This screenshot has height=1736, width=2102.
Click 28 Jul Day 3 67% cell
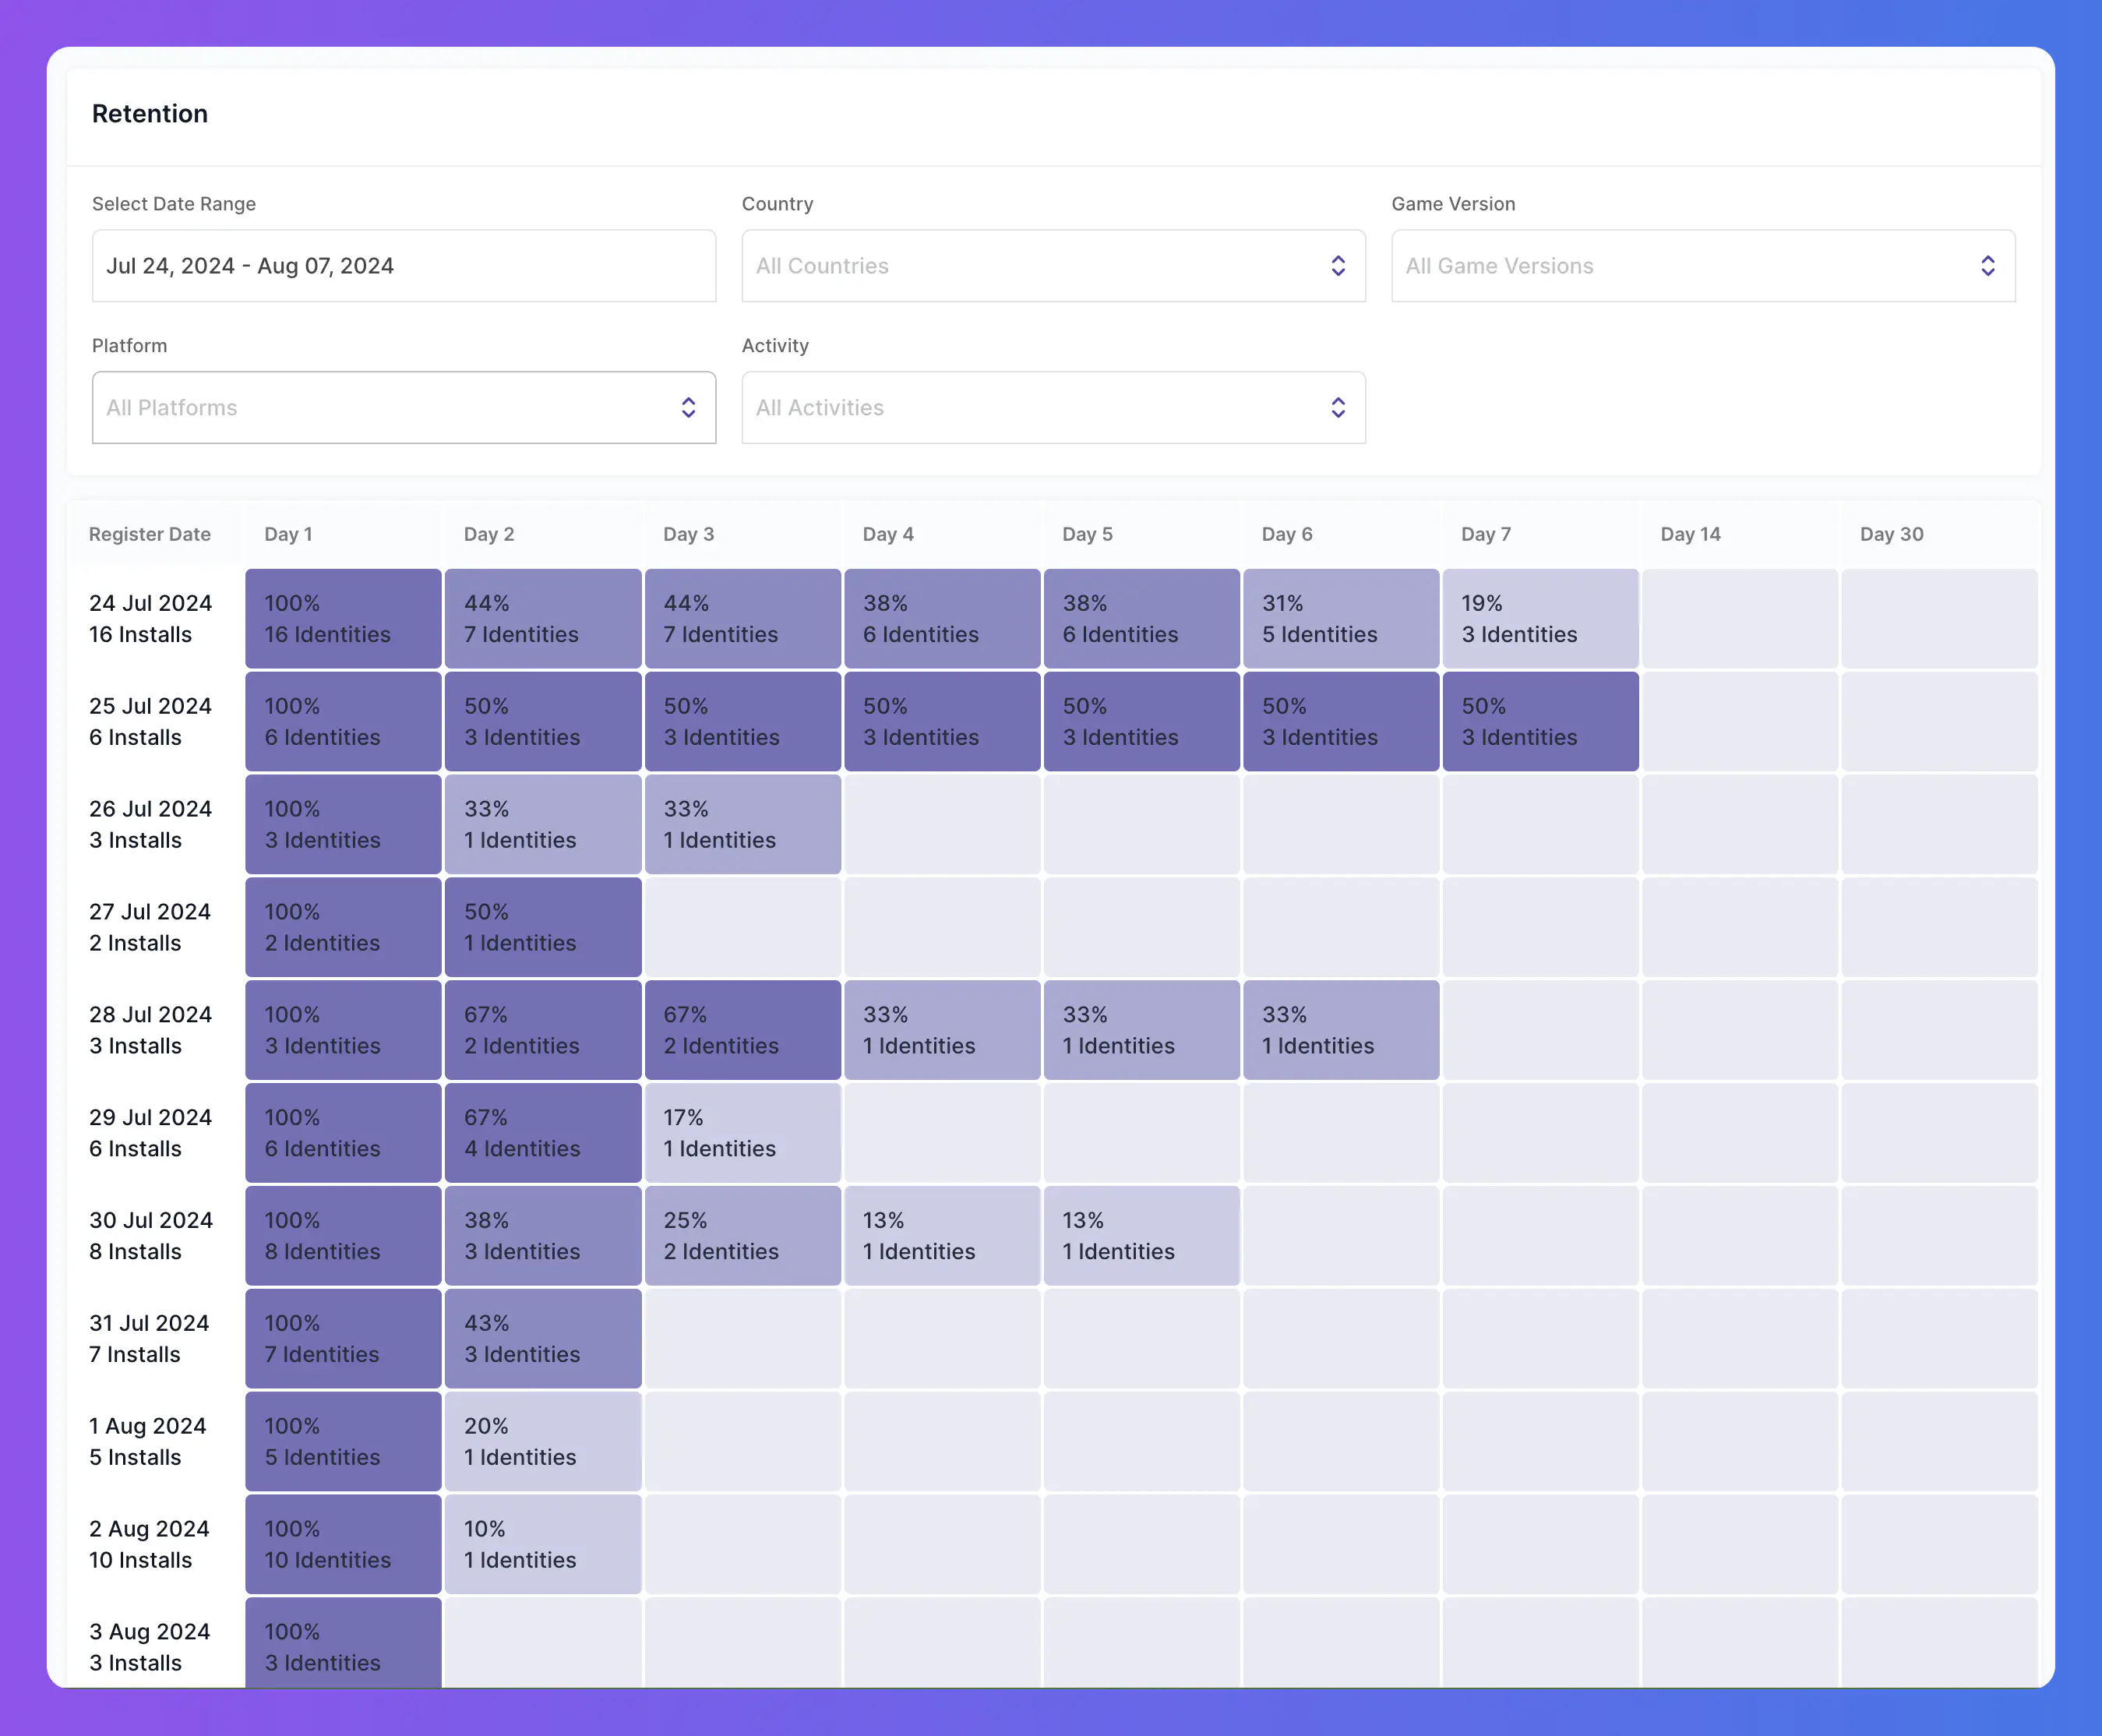(x=743, y=1031)
